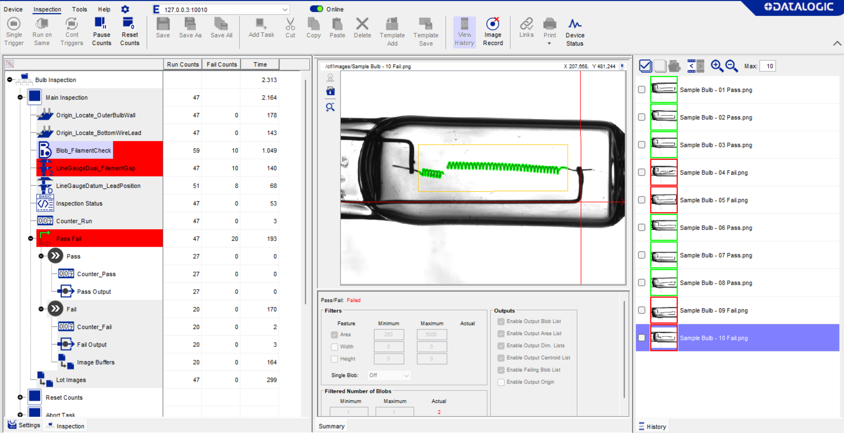Viewport: 844px width, 433px height.
Task: Click the Save All button
Action: coord(221,29)
